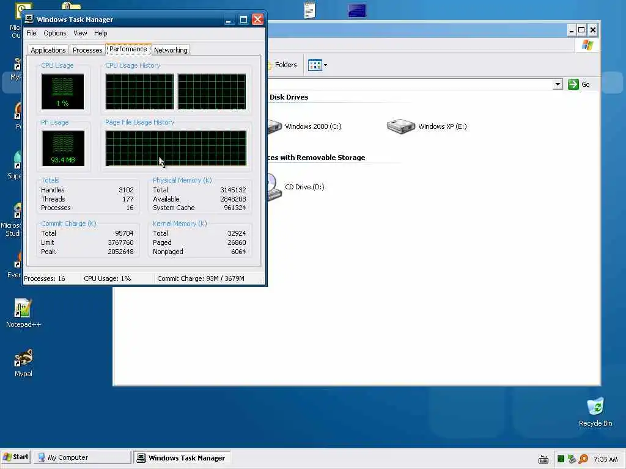Open the Help menu in Task Manager

pyautogui.click(x=101, y=33)
